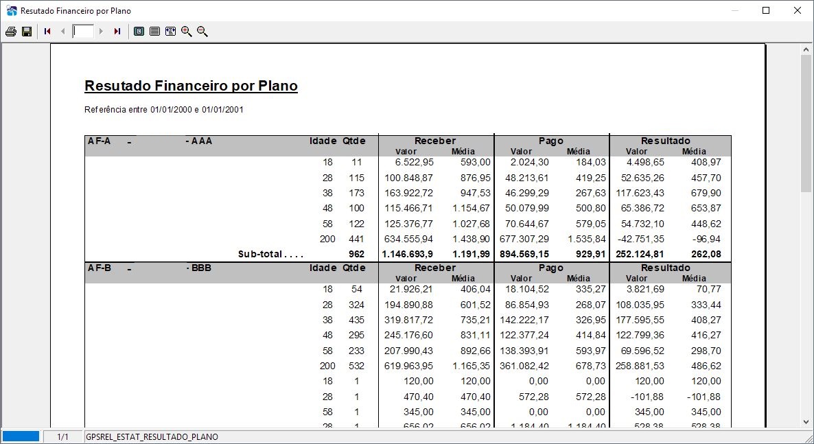Select the average 1.165,35

[x=472, y=366]
